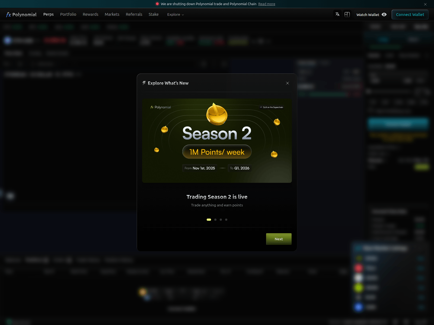Dismiss the shutdown announcement banner
Image resolution: width=434 pixels, height=325 pixels.
click(x=425, y=4)
